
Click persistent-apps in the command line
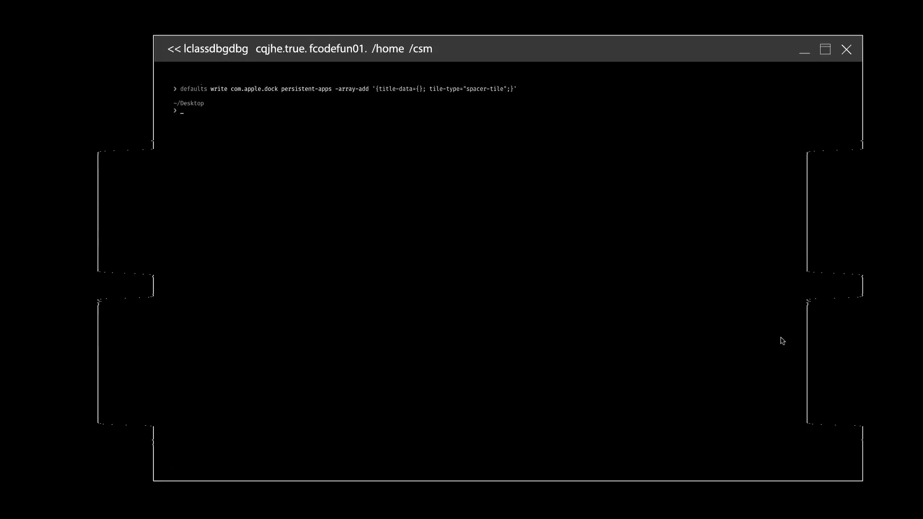pyautogui.click(x=306, y=89)
